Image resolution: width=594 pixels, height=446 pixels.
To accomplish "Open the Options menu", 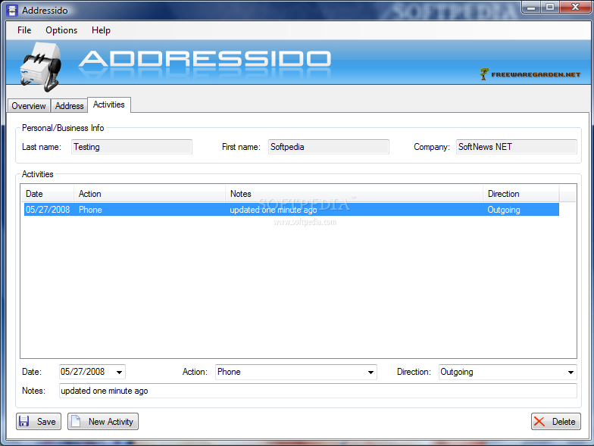I will tap(61, 30).
